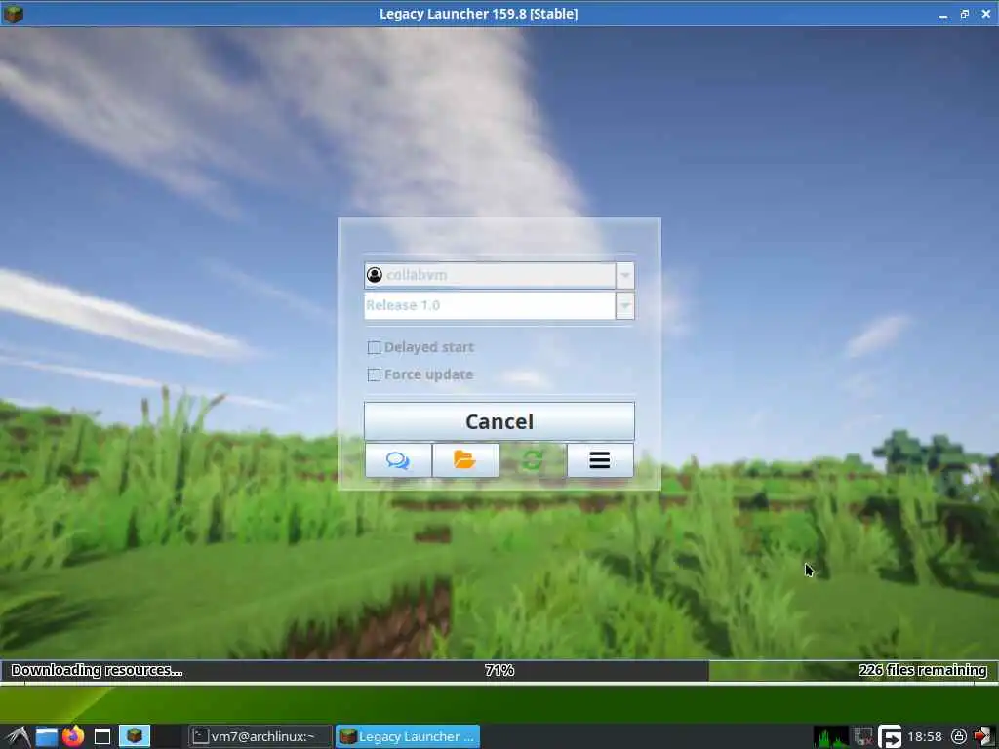Click the Release 1.0 version field
Viewport: 999px width, 749px height.
pos(490,305)
